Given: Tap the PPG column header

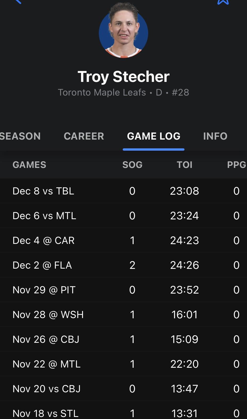Looking at the screenshot, I should [x=236, y=165].
